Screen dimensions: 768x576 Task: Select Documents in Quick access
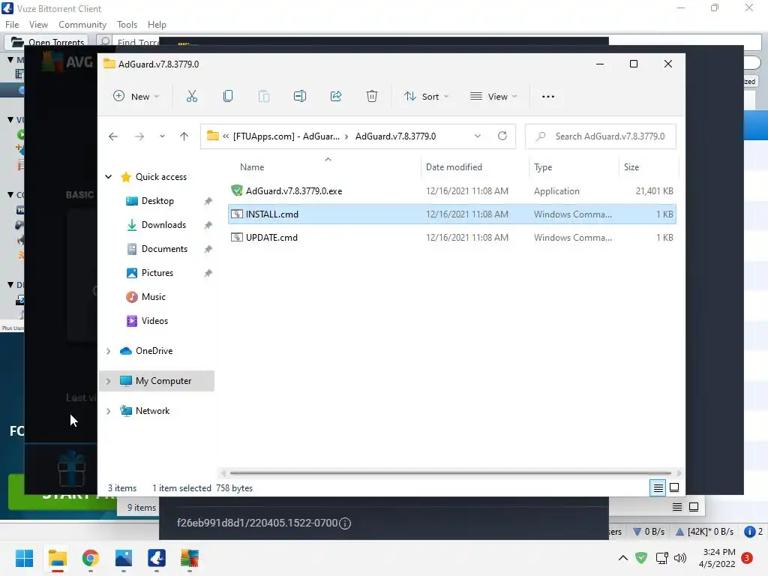164,249
